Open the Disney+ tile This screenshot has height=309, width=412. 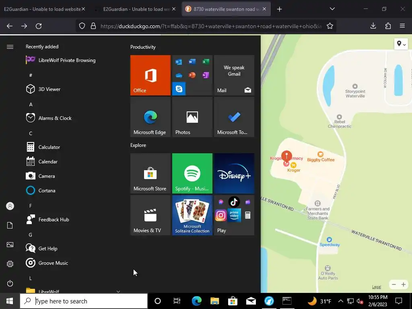pos(234,173)
